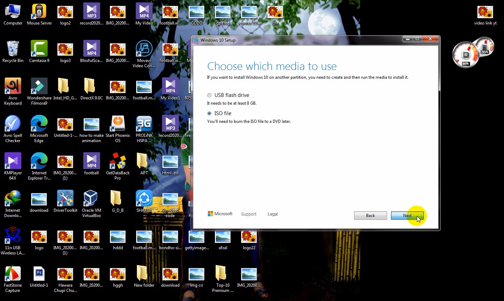Open the My Video MP4 file
This screenshot has width=504, height=301.
point(144,15)
